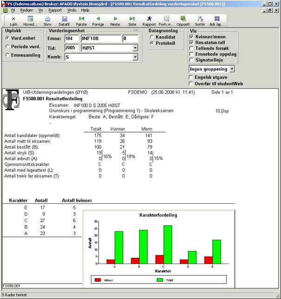Go to Neste record icon
This screenshot has width=281, height=299.
click(115, 19)
